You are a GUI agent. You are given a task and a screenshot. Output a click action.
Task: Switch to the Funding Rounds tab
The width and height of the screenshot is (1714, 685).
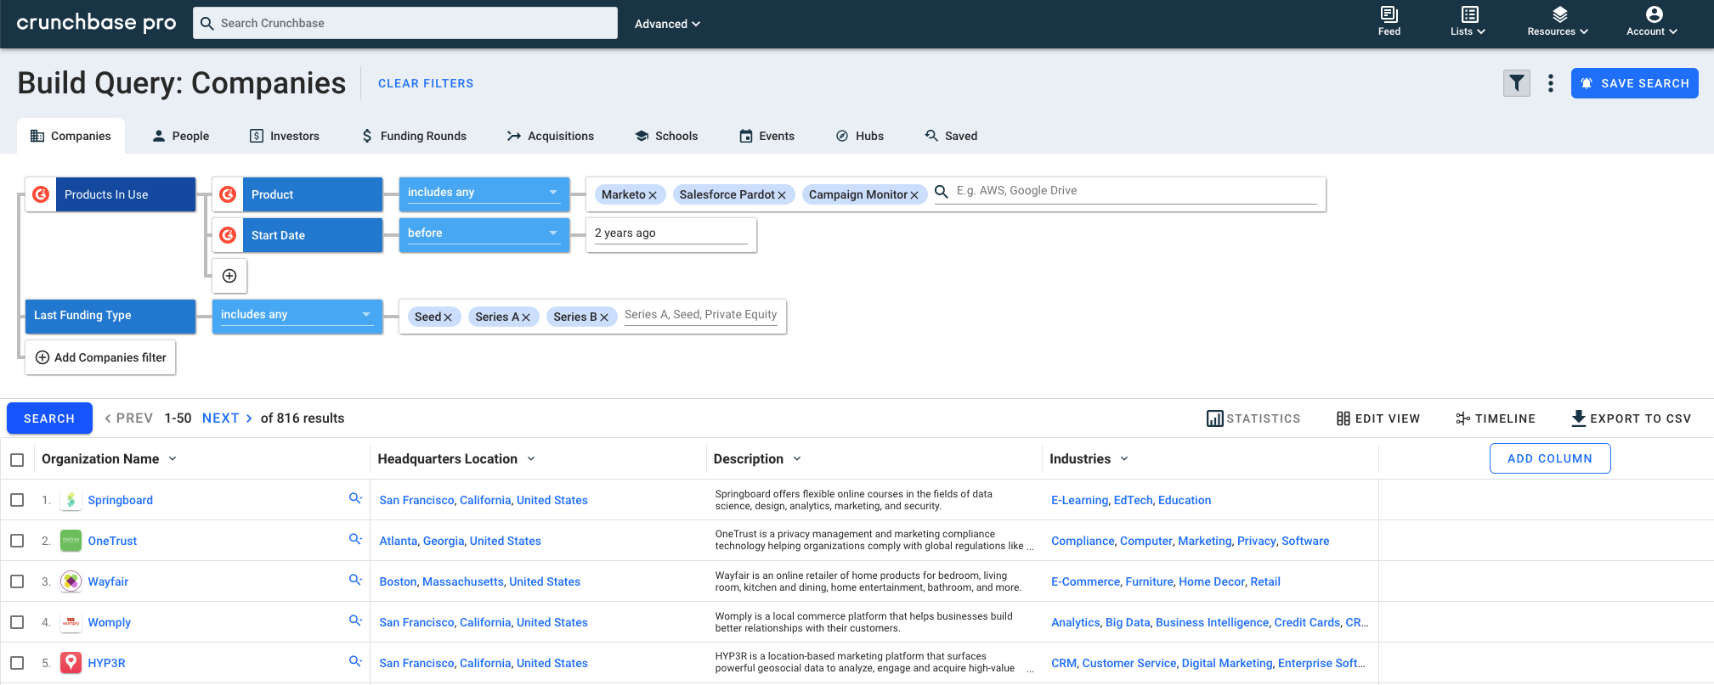click(x=414, y=136)
